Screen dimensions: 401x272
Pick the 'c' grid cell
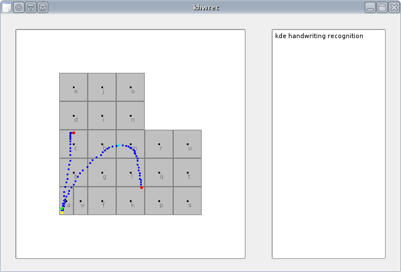click(x=73, y=144)
